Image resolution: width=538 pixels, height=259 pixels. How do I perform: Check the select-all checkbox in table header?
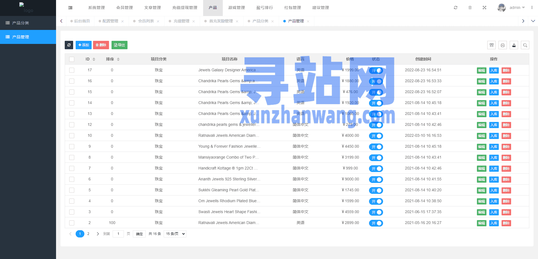[x=72, y=59]
